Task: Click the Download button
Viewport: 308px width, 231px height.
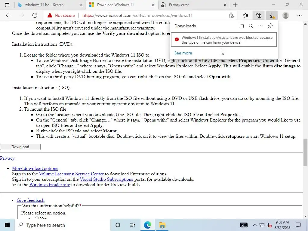Action: (20, 147)
